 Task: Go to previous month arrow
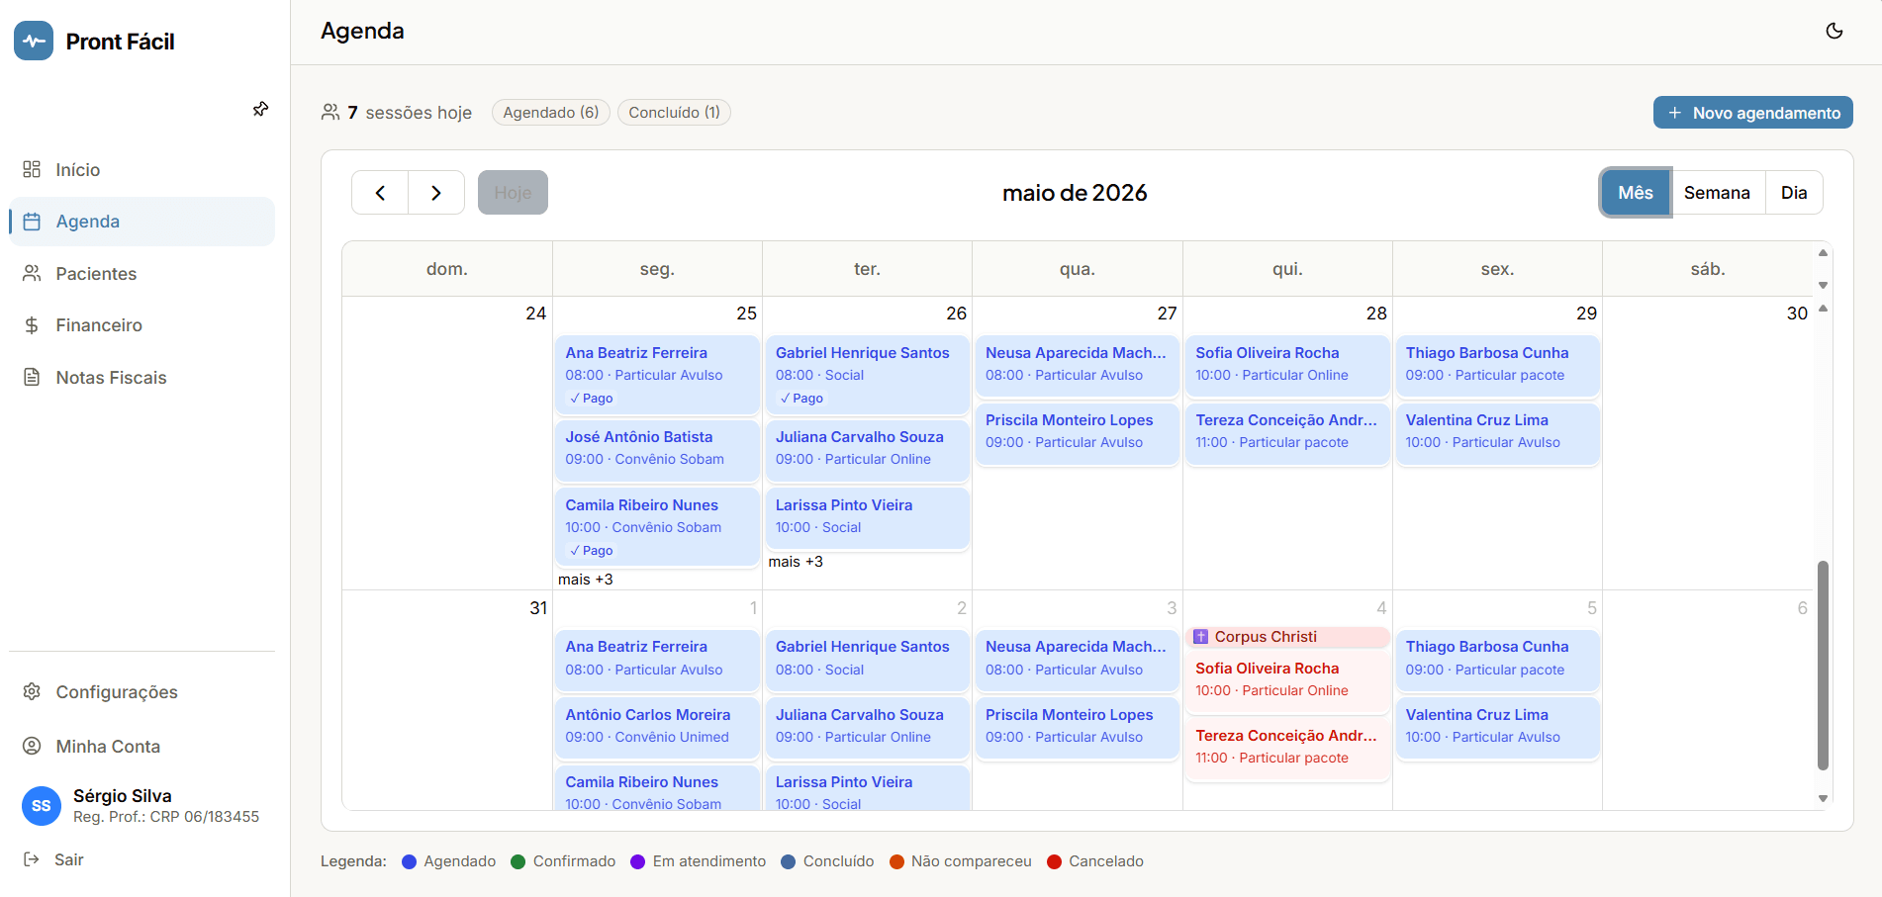[380, 193]
